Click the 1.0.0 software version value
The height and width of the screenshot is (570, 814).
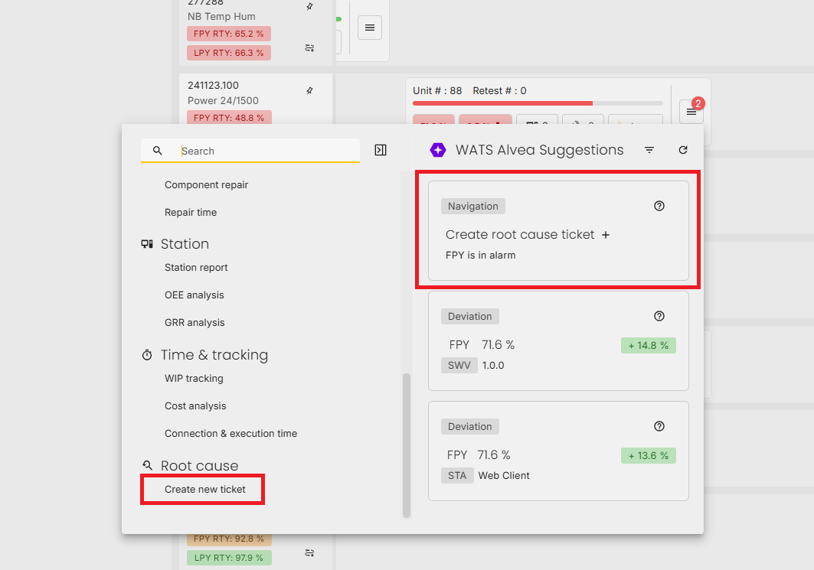pos(493,365)
